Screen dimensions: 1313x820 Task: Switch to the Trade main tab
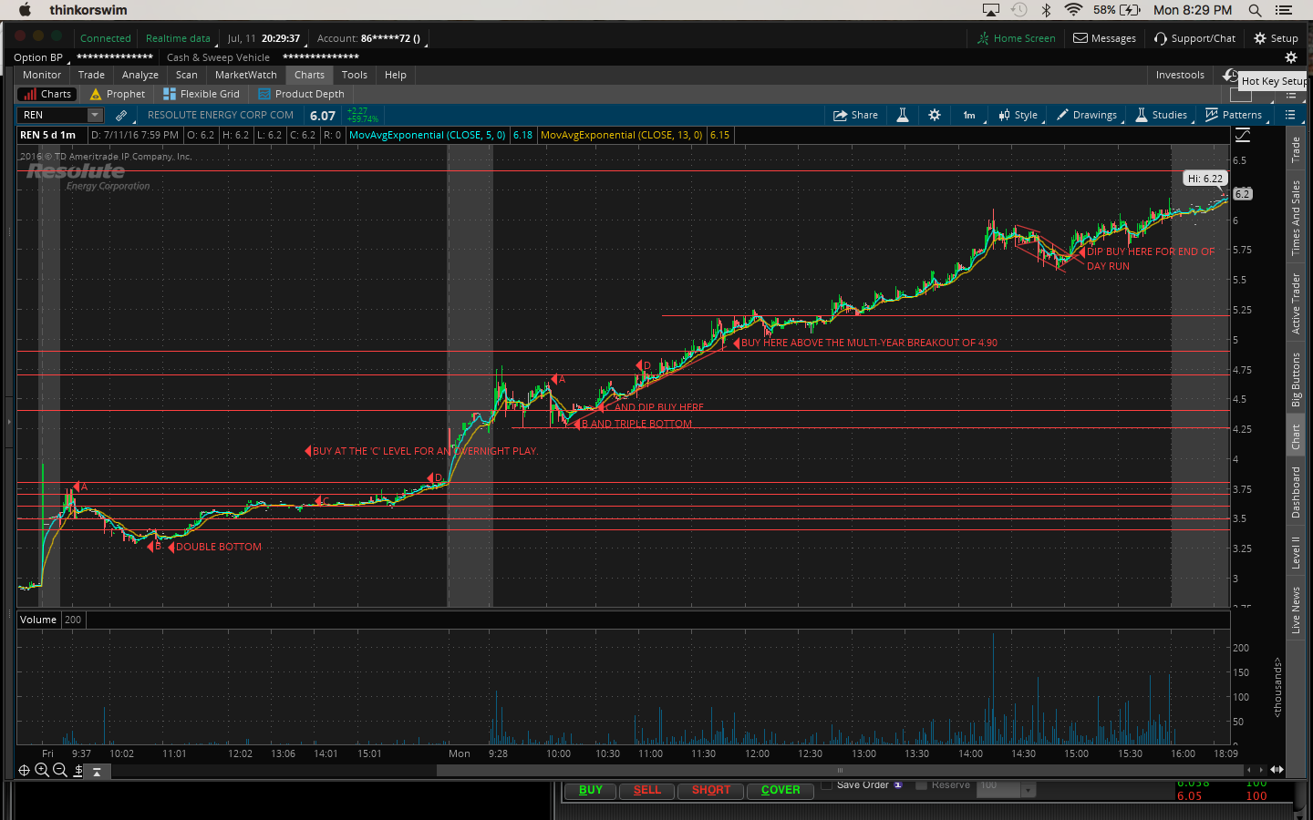[91, 75]
